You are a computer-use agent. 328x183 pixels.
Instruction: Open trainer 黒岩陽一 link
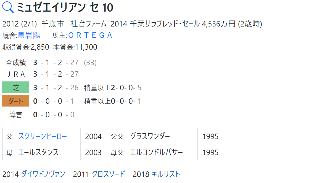[33, 35]
